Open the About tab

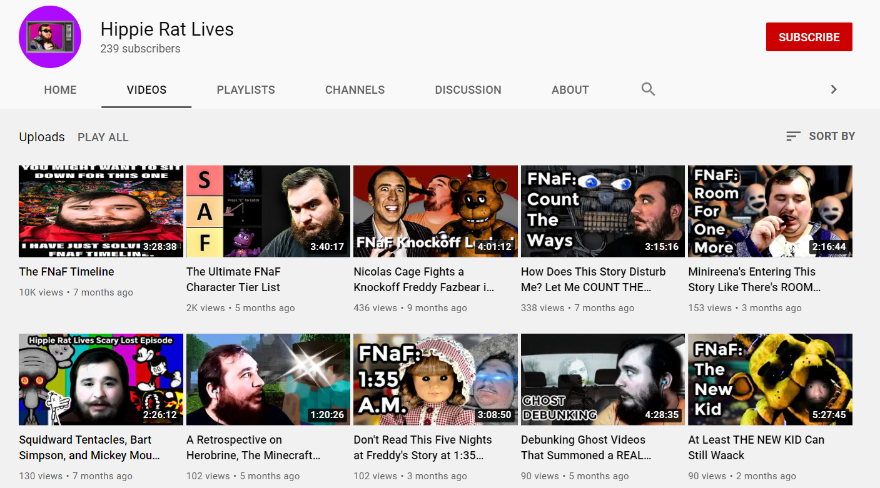coord(570,90)
